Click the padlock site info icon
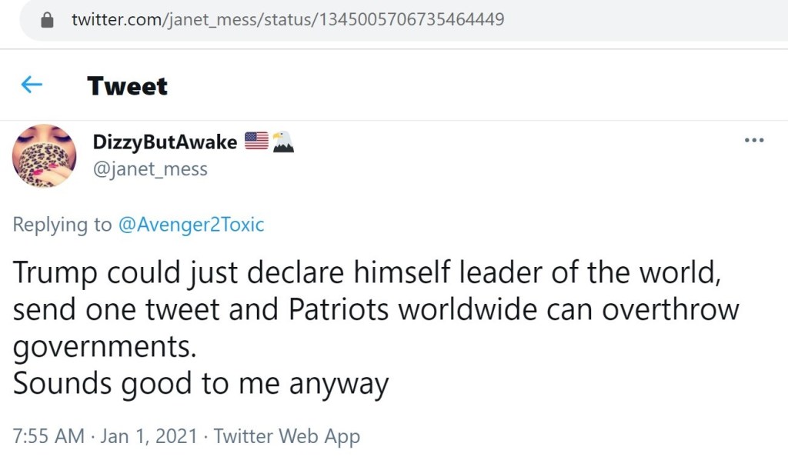 (x=48, y=20)
